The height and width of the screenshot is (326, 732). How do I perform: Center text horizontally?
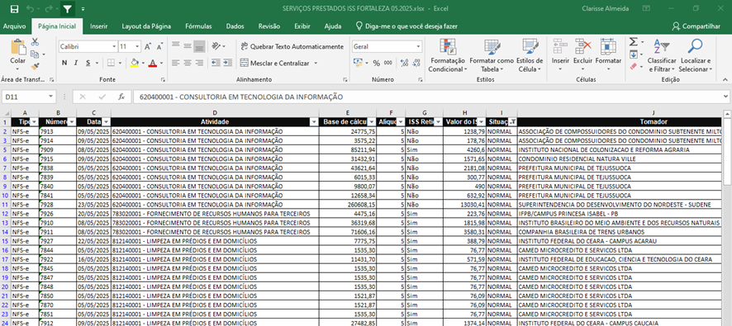pyautogui.click(x=188, y=63)
